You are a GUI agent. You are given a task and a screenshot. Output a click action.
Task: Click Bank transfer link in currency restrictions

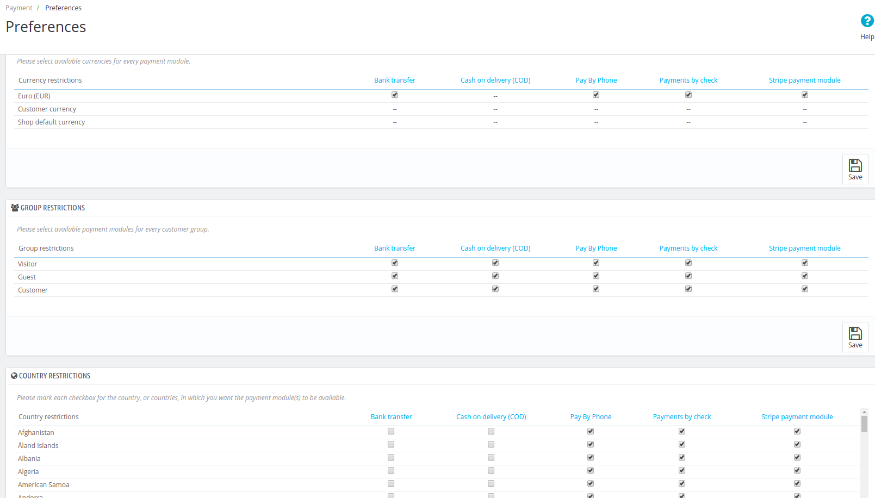coord(395,80)
